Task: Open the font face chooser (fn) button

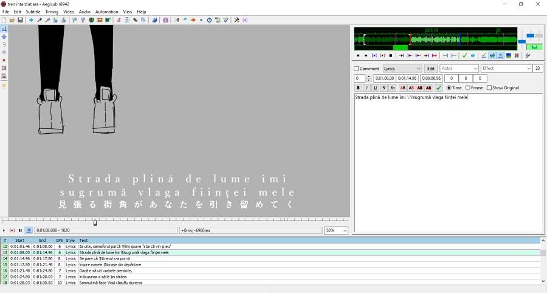Action: click(x=393, y=88)
